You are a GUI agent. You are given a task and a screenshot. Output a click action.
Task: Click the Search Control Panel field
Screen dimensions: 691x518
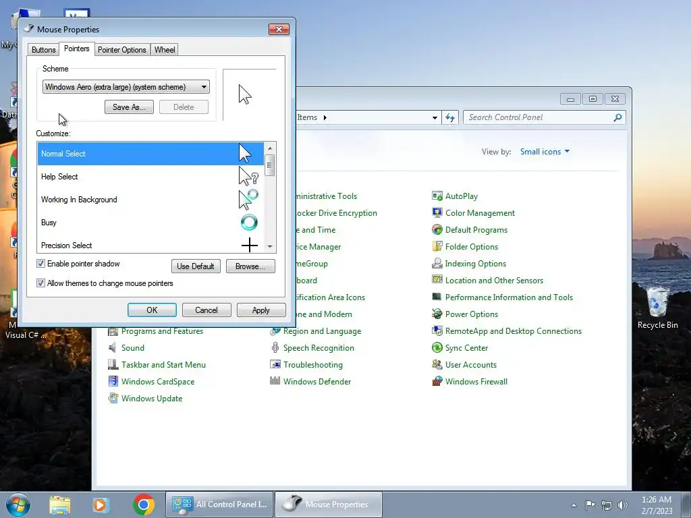(539, 117)
